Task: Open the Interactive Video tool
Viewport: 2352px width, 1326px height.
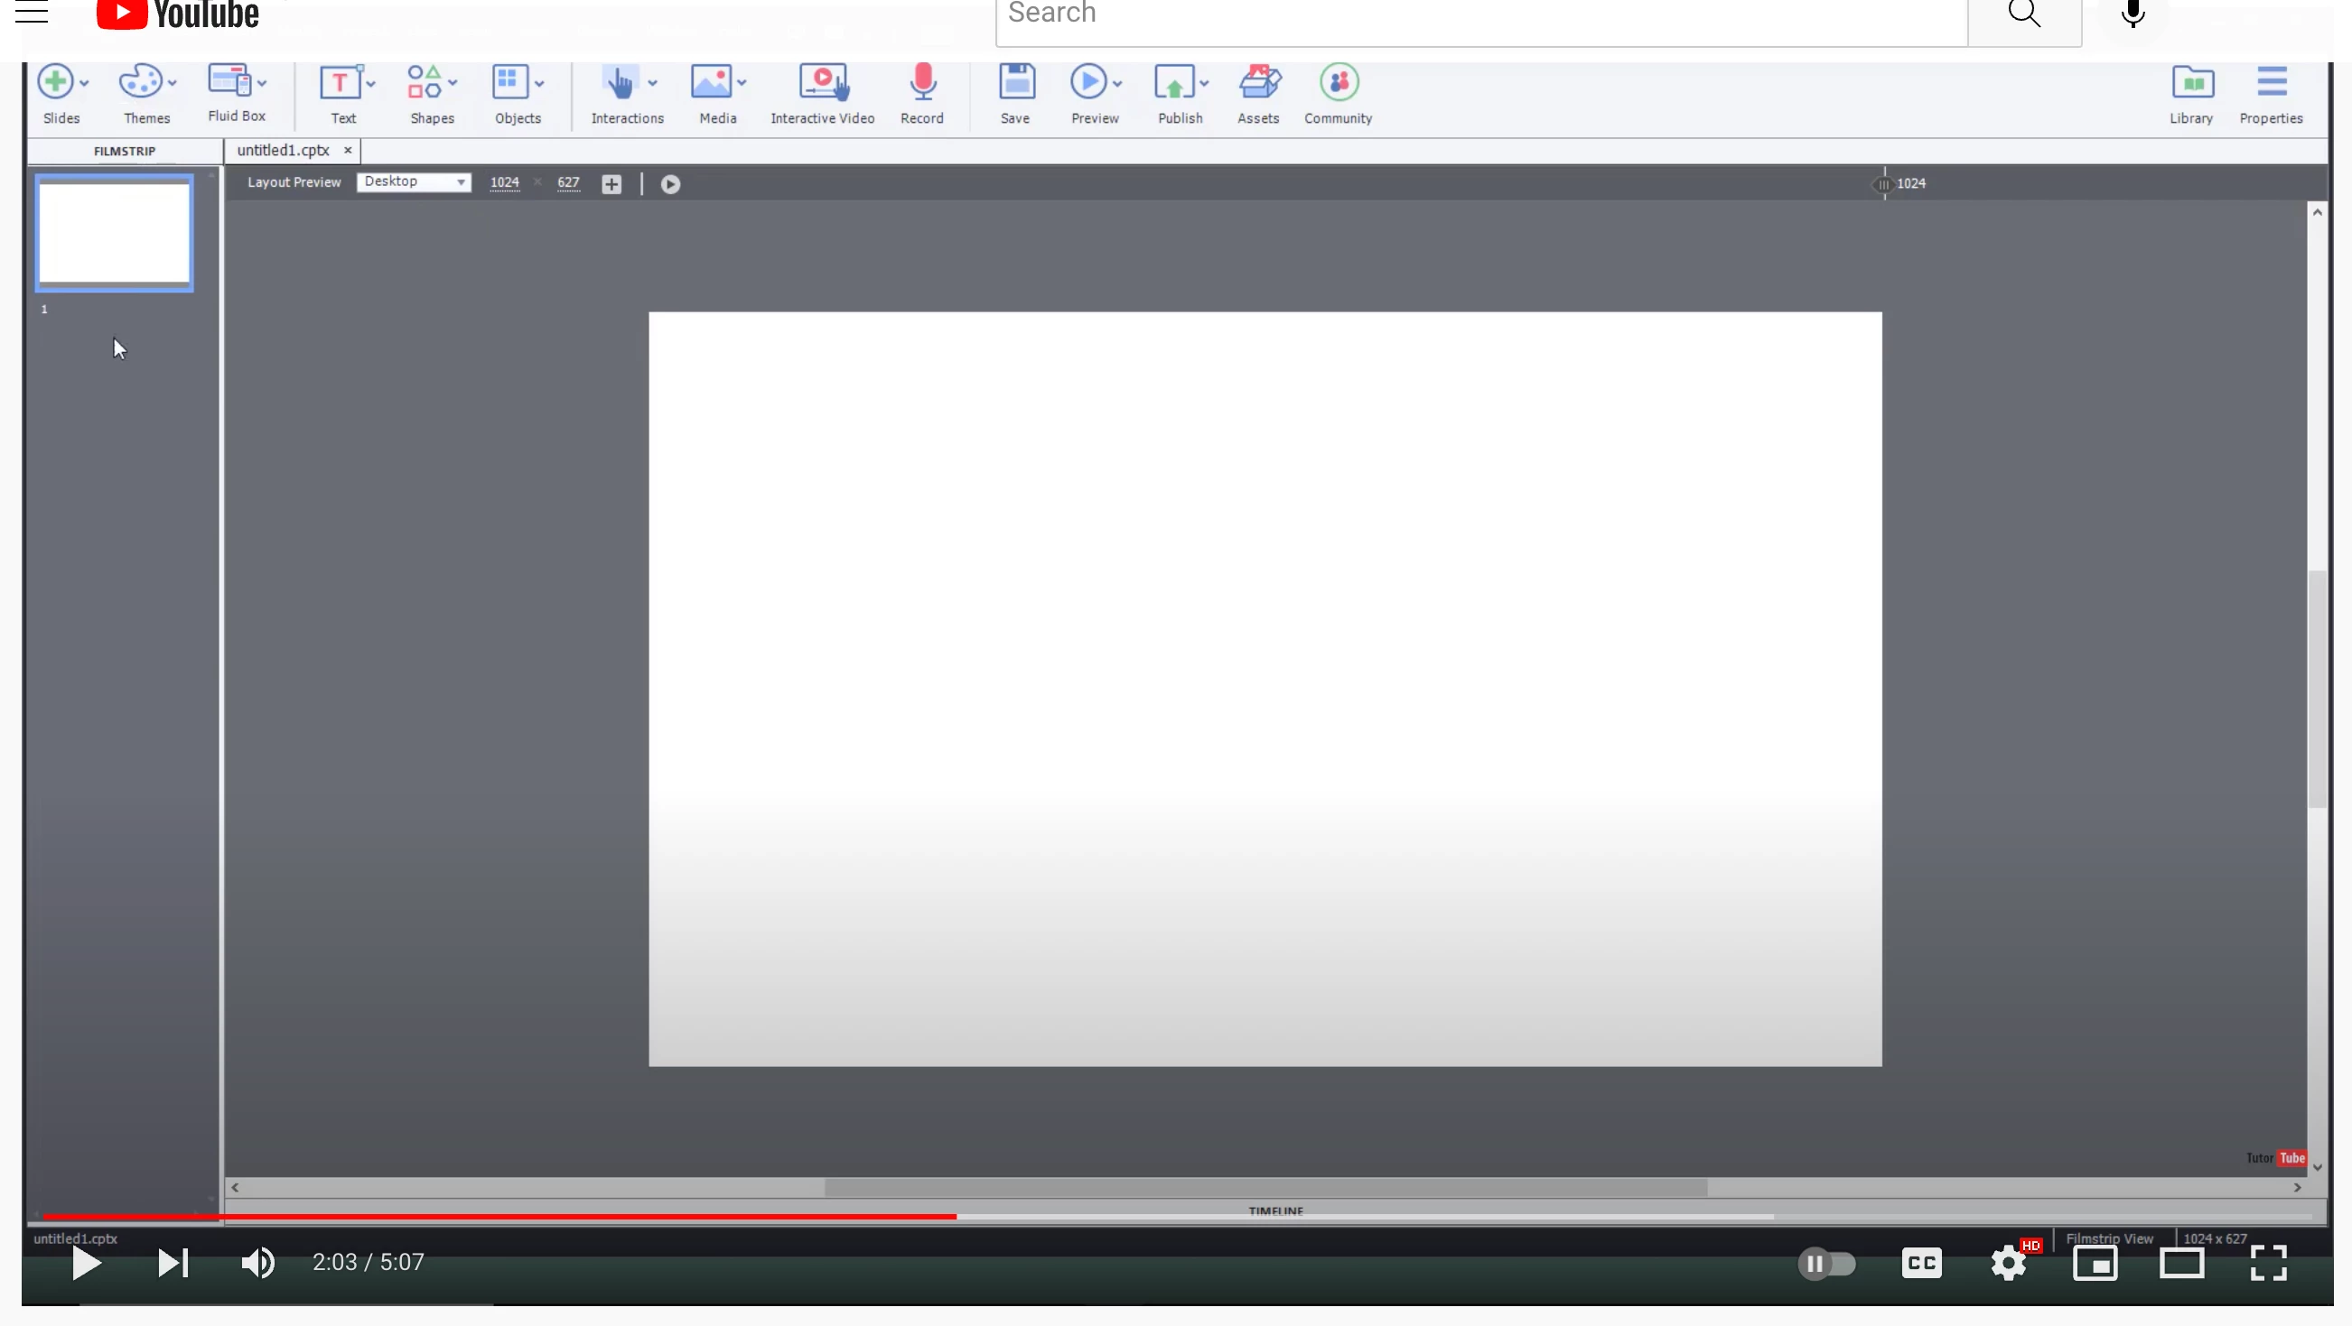Action: (822, 93)
